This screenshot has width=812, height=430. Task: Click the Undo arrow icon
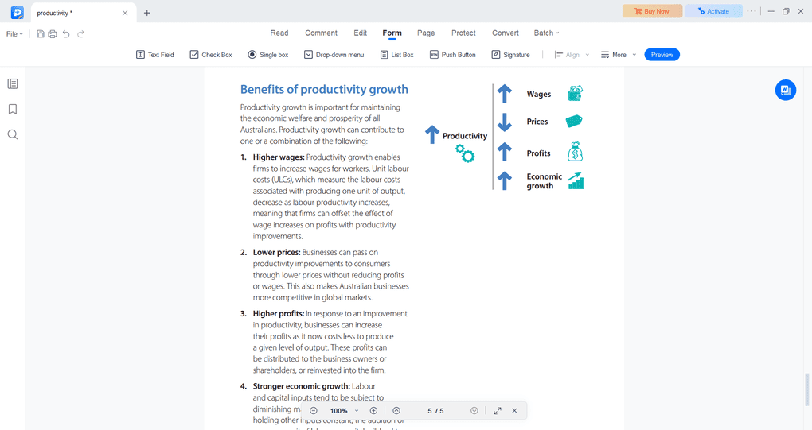66,34
